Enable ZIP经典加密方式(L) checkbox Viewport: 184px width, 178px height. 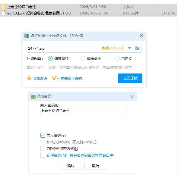click(x=43, y=148)
